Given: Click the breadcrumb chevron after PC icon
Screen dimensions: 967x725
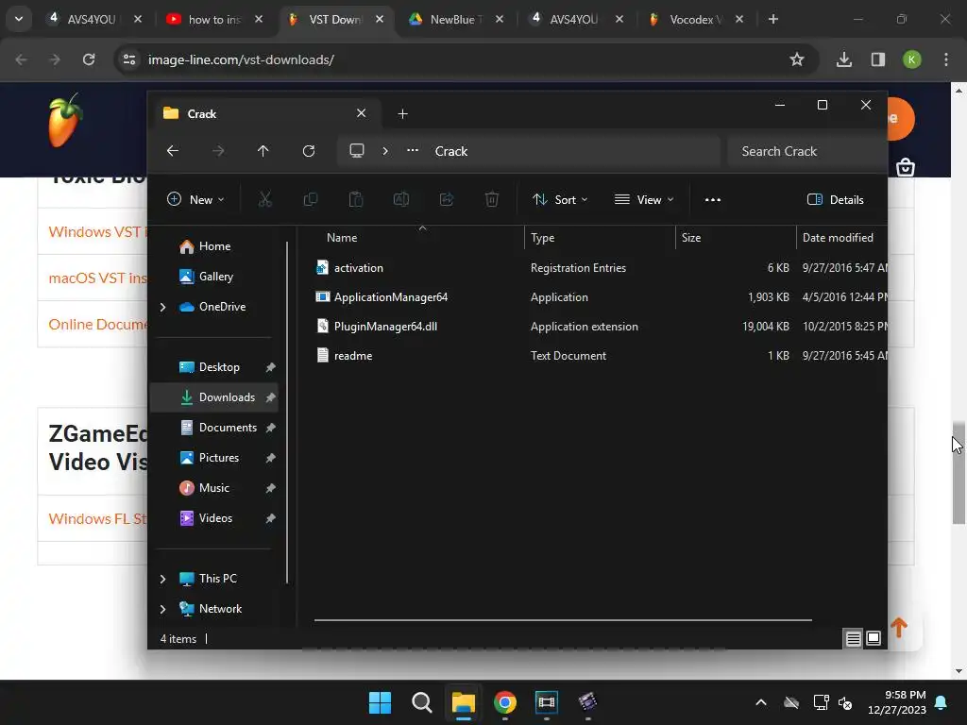Looking at the screenshot, I should point(385,151).
